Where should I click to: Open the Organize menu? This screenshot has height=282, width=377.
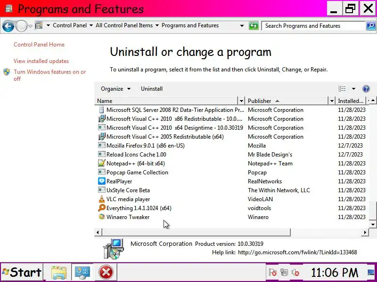tap(115, 89)
